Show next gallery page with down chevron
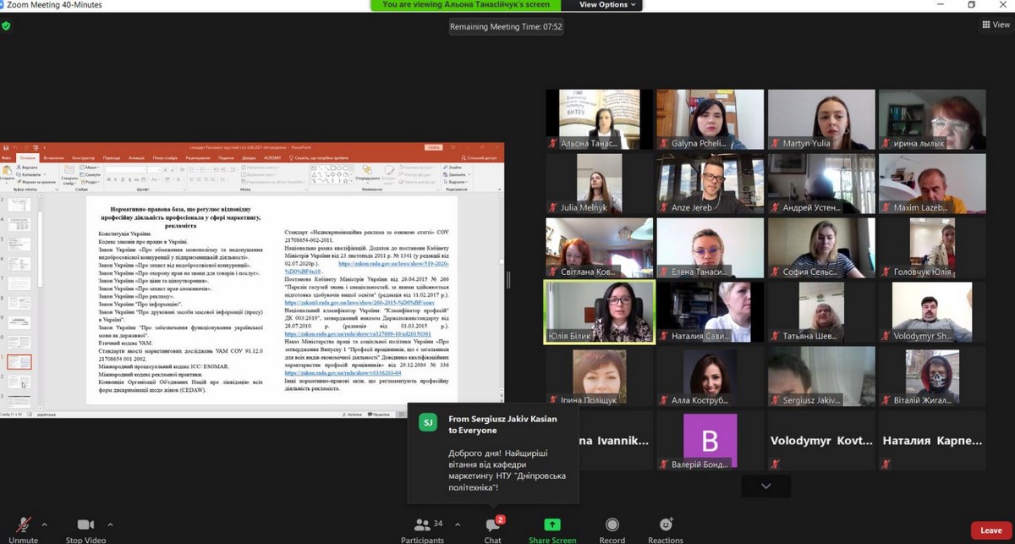Viewport: 1015px width, 544px height. pos(765,486)
